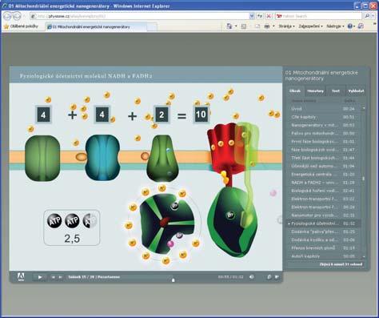379x318 pixels.
Task: Open the Text tab in the sidebar
Action: 336,91
